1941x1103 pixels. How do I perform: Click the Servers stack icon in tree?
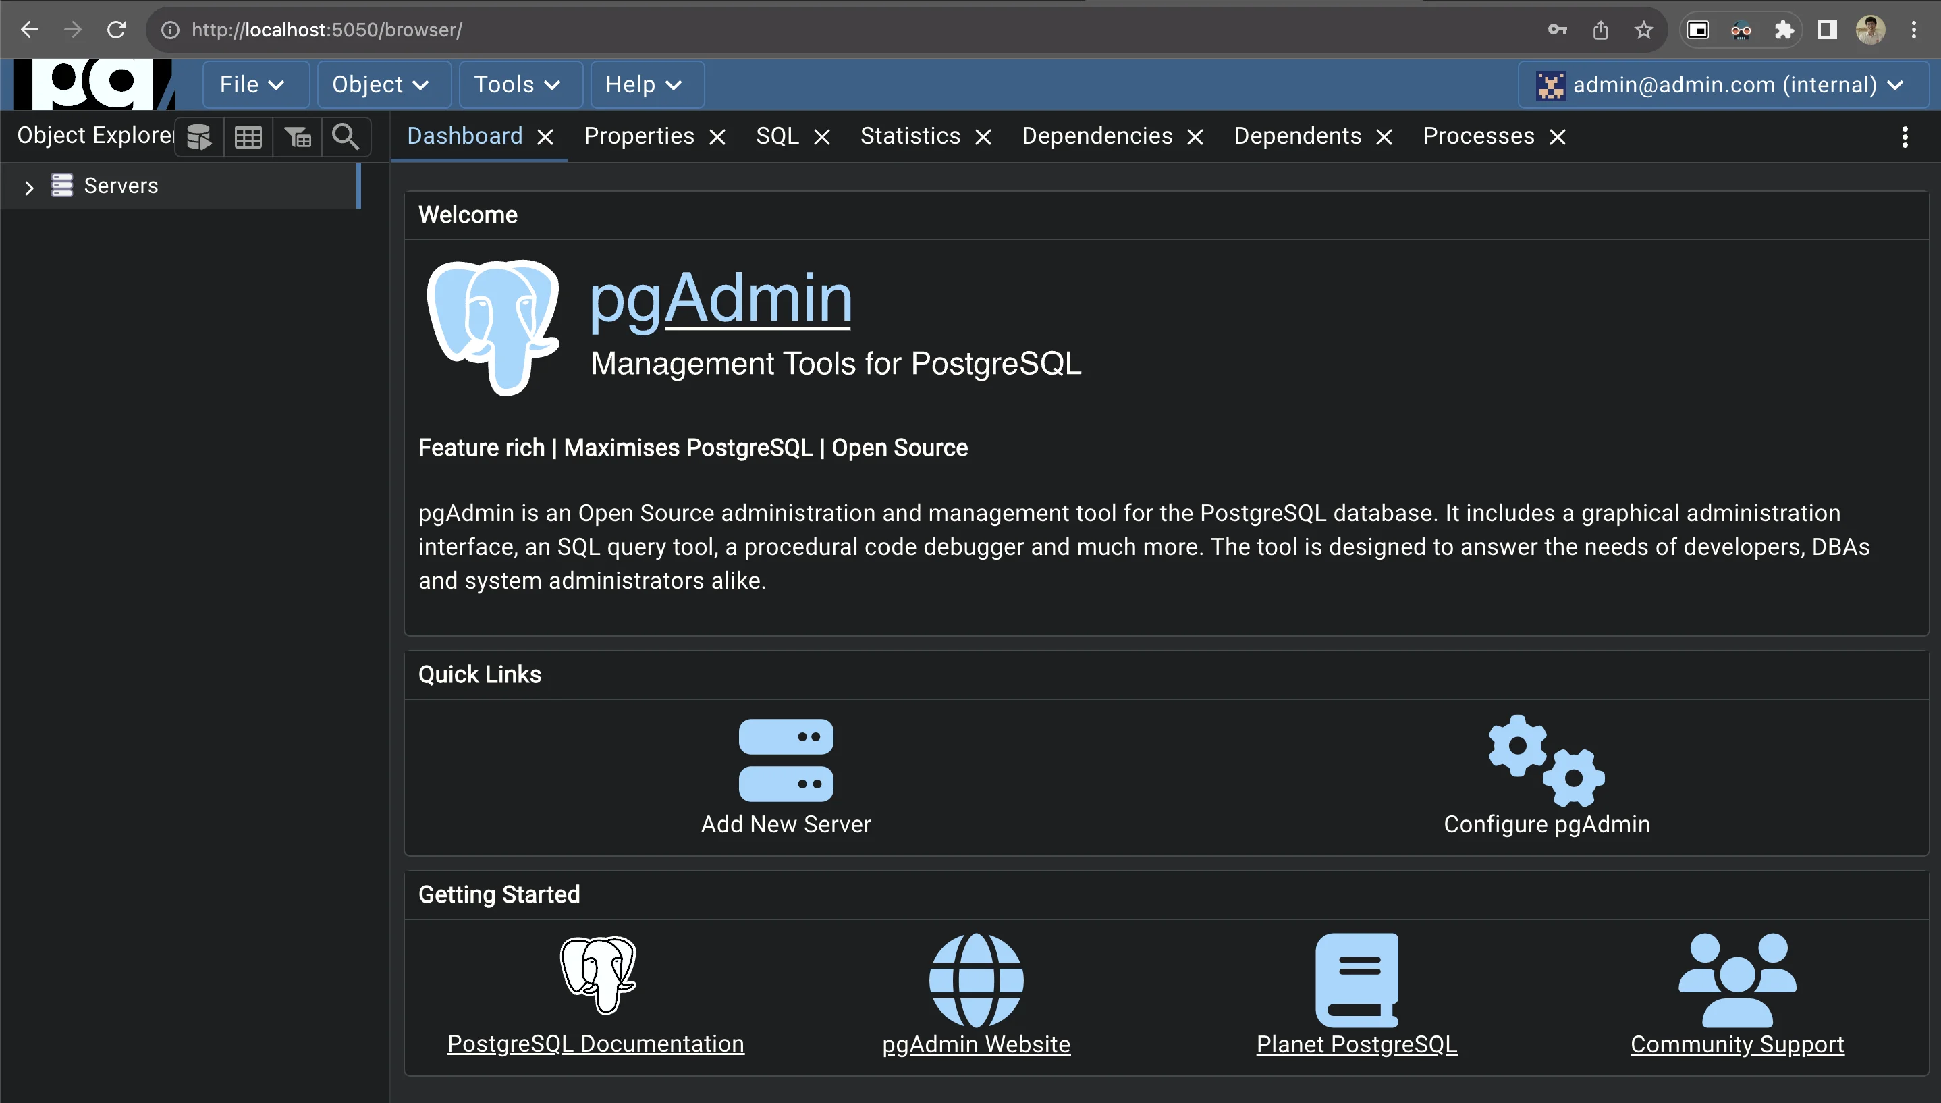click(61, 185)
